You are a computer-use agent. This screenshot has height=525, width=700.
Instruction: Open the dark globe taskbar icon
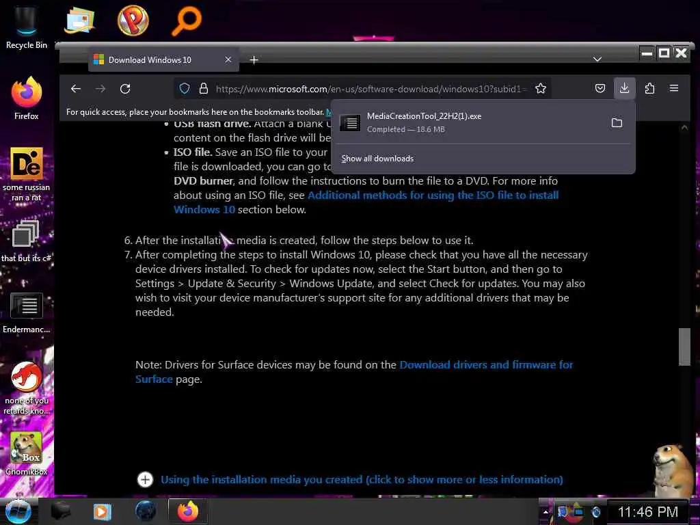point(146,511)
